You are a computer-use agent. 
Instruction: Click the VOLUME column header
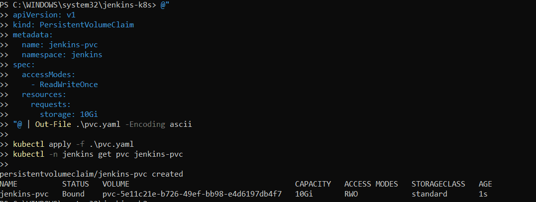(116, 184)
